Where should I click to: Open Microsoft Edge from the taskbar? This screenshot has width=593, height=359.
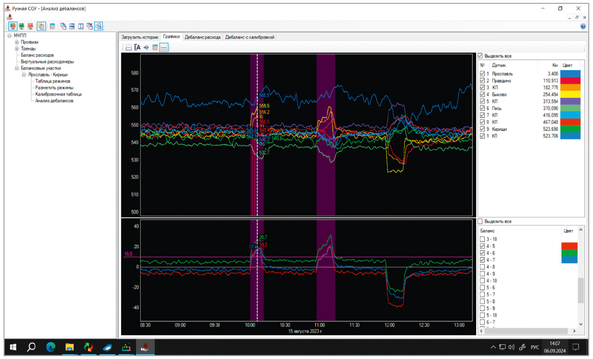tap(51, 347)
